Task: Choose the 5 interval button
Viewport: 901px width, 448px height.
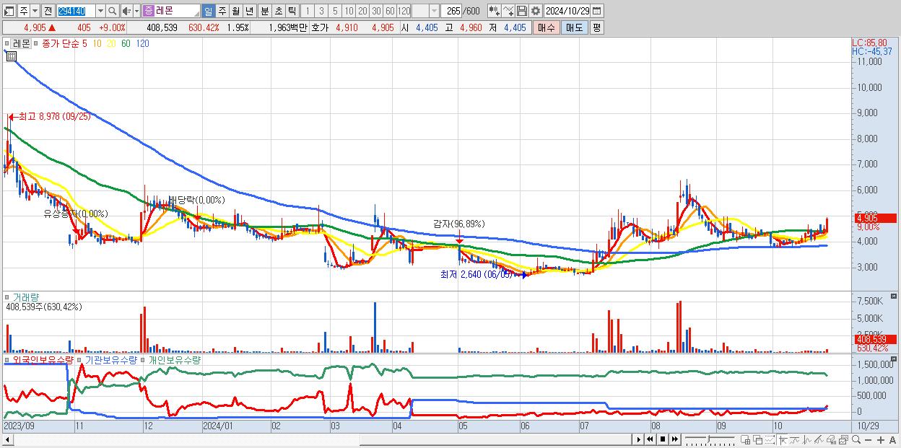Action: 335,11
